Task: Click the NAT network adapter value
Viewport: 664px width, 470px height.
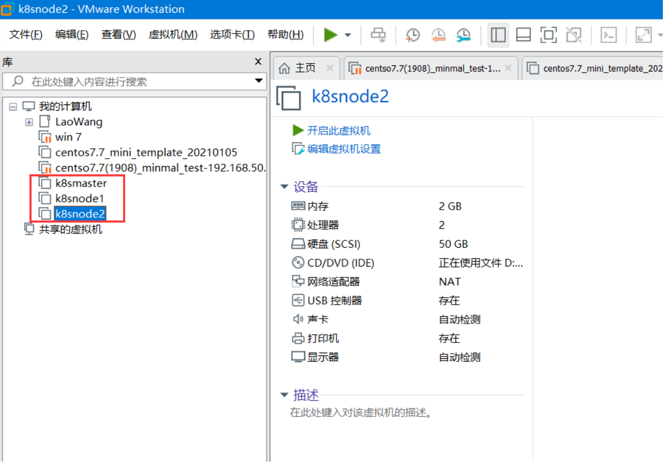Action: pos(449,282)
